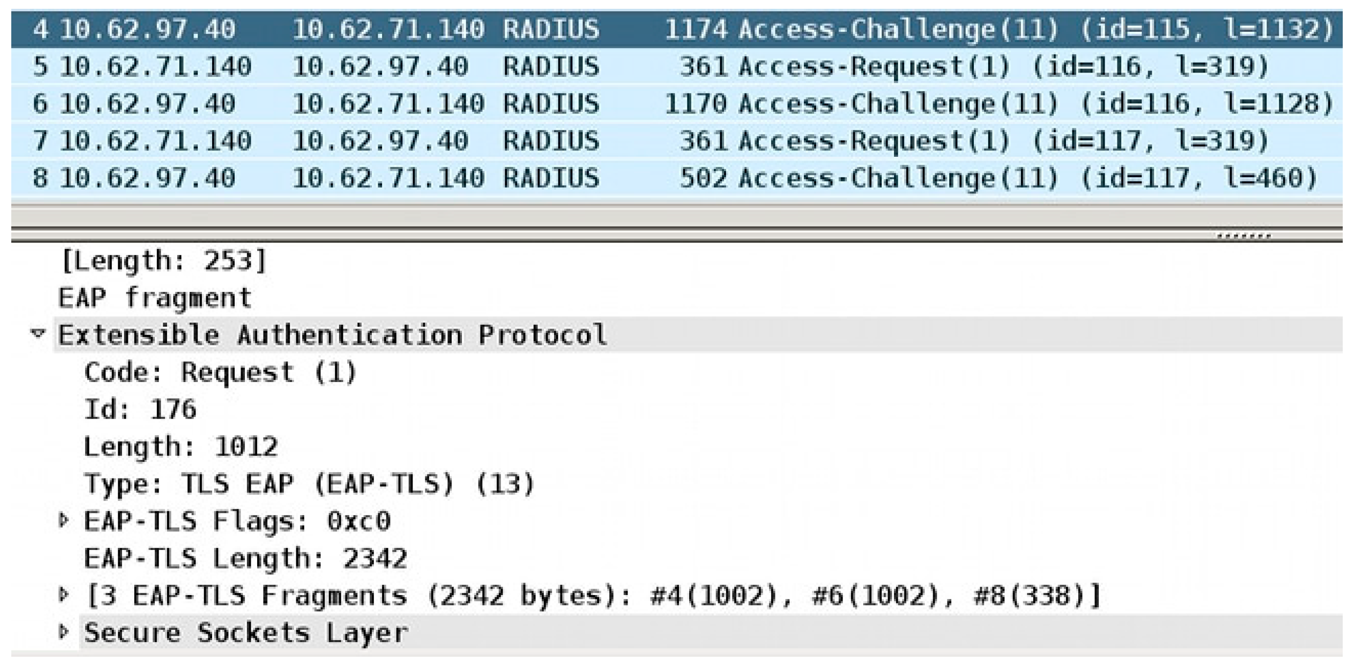Expand the 3 EAP-TLS Fragments entry
The width and height of the screenshot is (1354, 669).
point(64,595)
